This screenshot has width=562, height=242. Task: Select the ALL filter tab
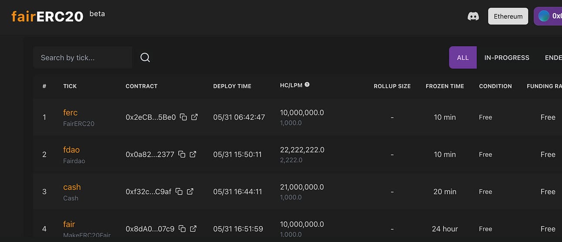463,57
